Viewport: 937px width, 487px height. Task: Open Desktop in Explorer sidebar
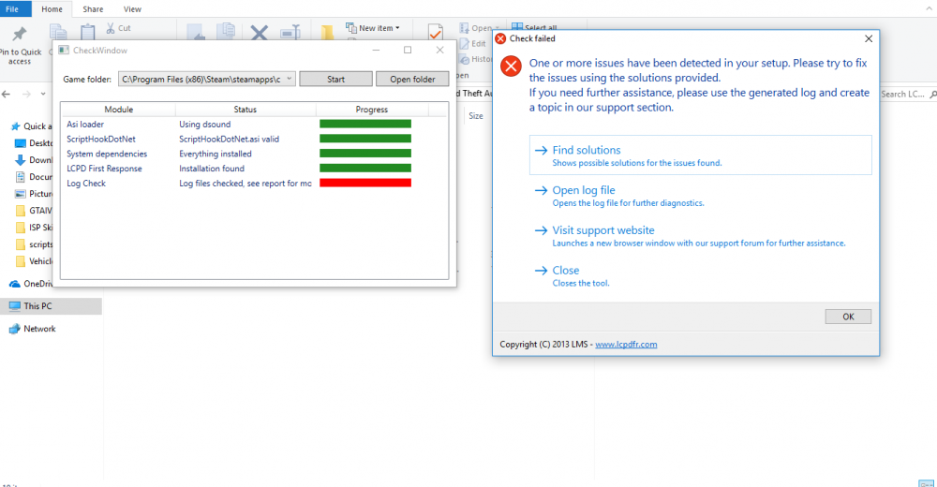coord(34,142)
